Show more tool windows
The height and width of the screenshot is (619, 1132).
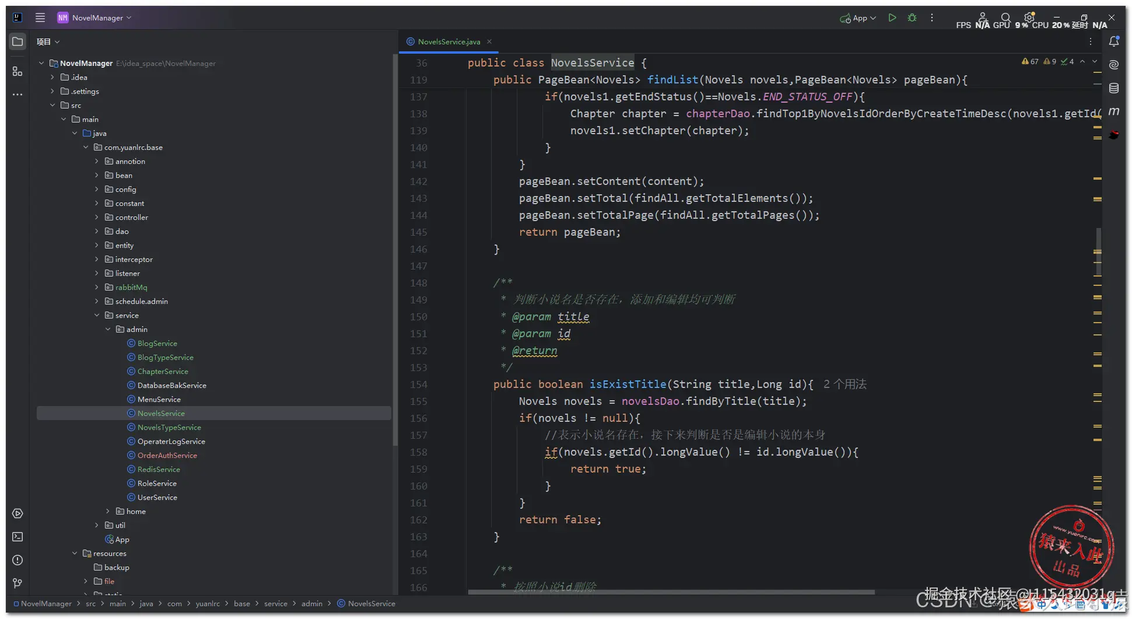point(17,94)
